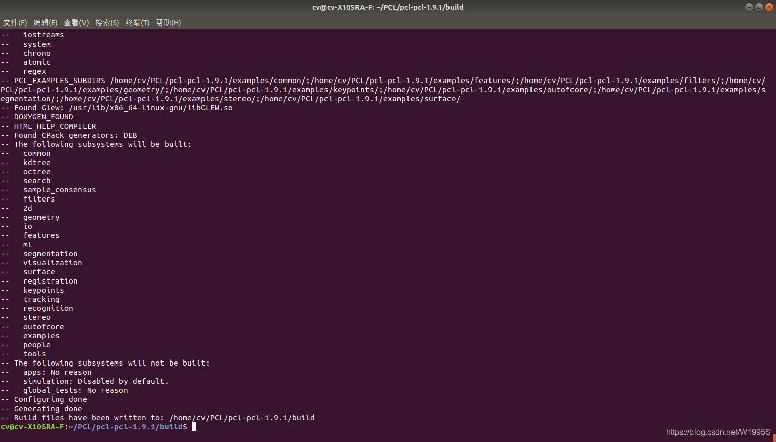
Task: Click the 'sample_consensus' line
Action: click(48, 190)
